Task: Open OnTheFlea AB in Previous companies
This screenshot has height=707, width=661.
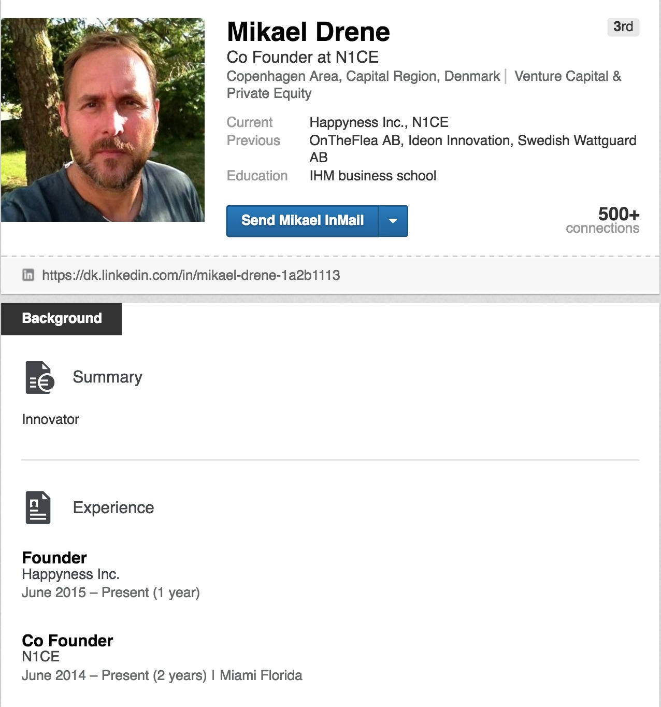Action: click(355, 140)
